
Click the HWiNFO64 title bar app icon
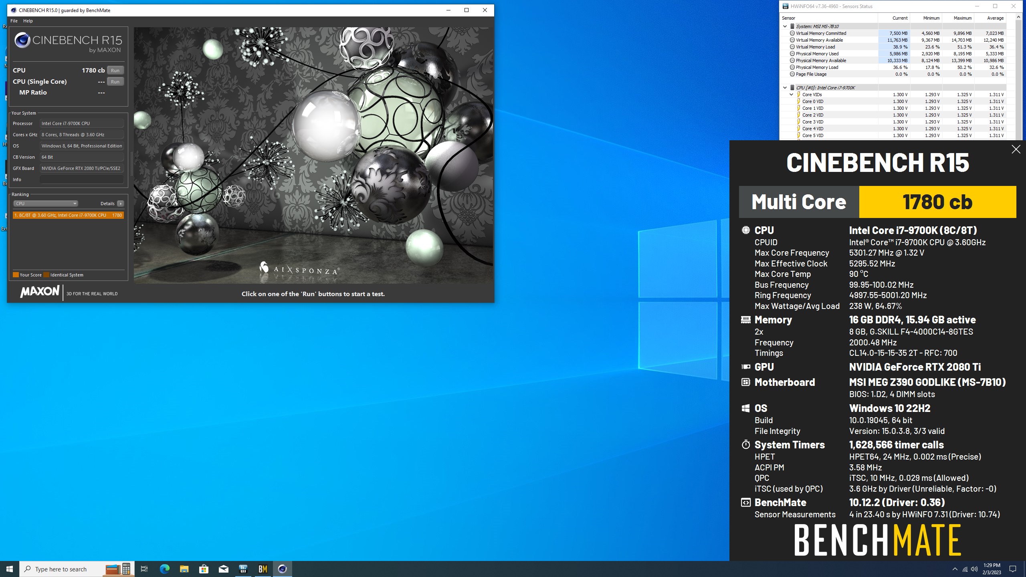click(786, 6)
